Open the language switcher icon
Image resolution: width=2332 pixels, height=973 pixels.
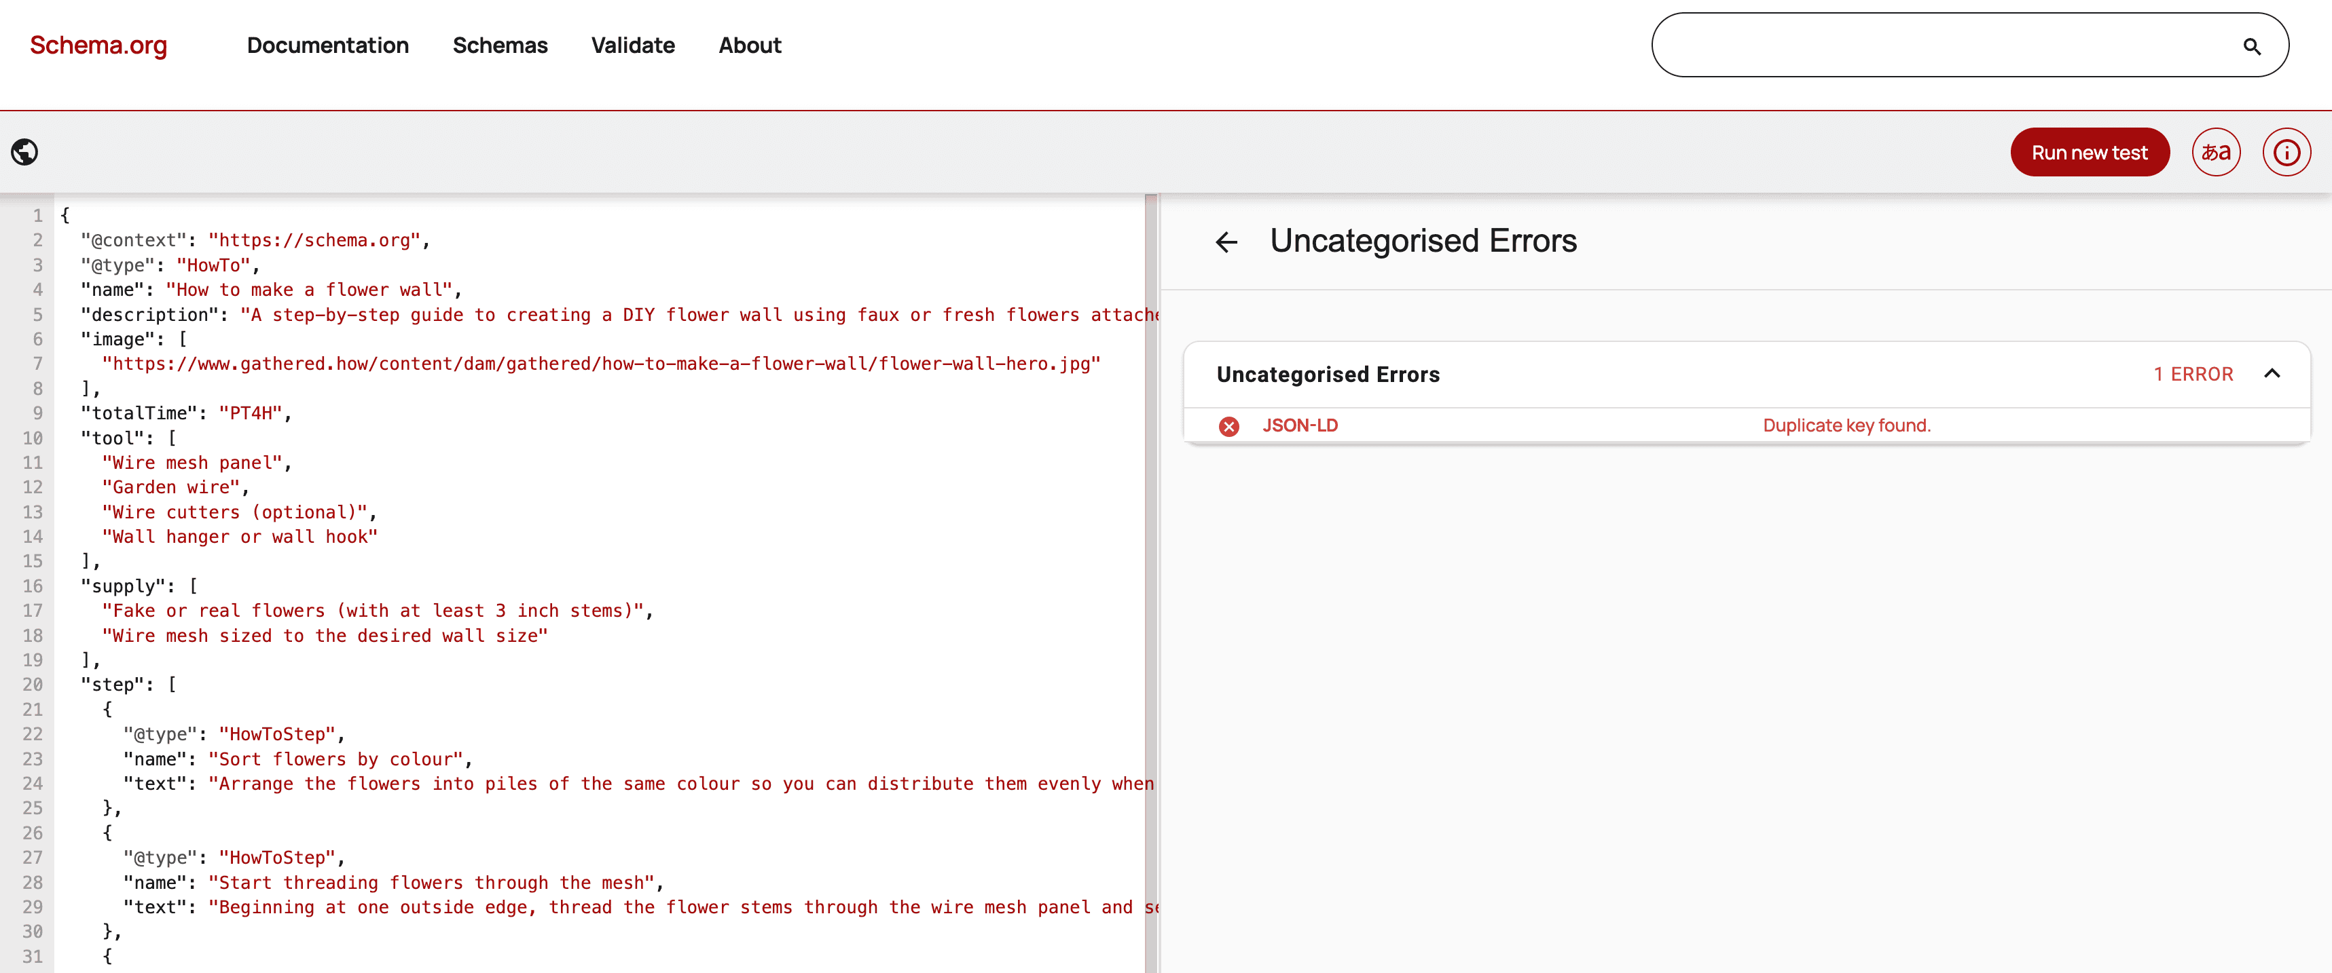2216,152
